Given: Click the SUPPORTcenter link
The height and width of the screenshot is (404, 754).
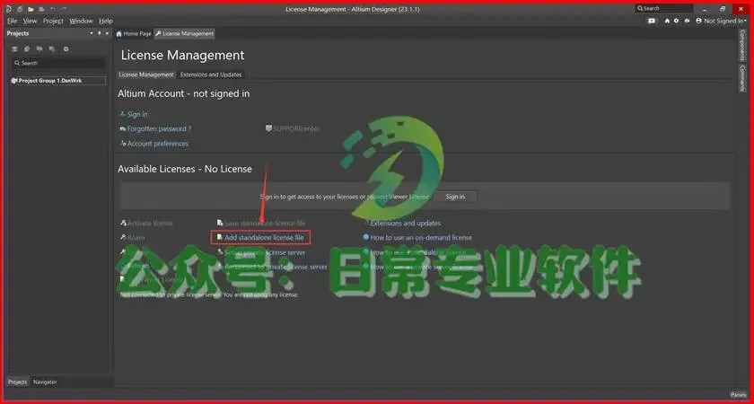Looking at the screenshot, I should [295, 129].
